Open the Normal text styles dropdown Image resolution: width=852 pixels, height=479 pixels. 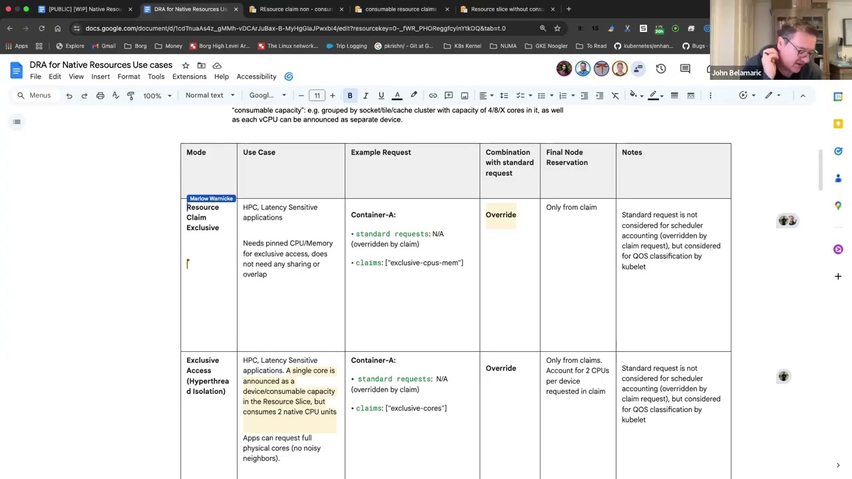(x=210, y=96)
